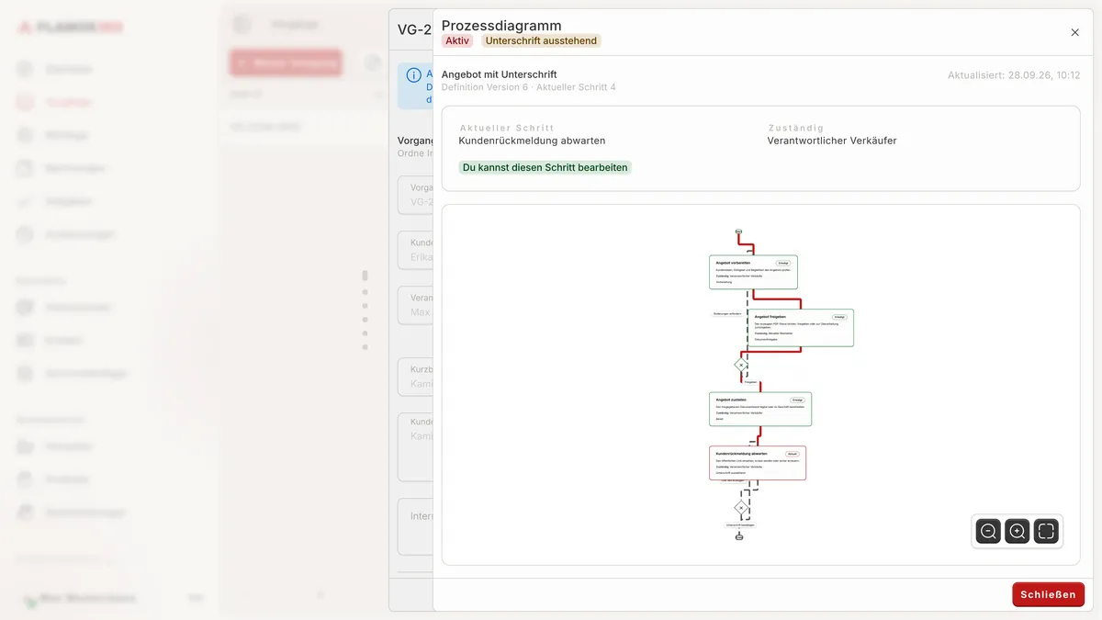The height and width of the screenshot is (620, 1102).
Task: Click the 'Du kannst diesen Schritt bearbeiten' badge
Action: coord(545,167)
